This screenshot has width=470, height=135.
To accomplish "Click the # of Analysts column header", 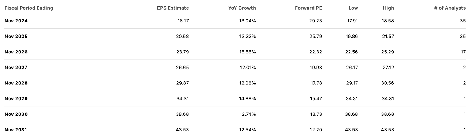I will (450, 8).
